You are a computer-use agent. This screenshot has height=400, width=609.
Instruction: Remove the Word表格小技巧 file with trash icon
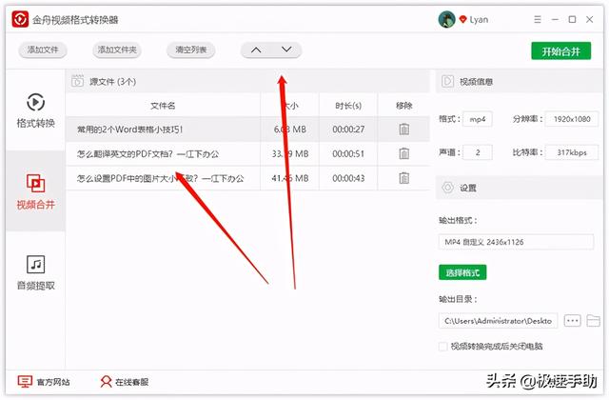[403, 130]
